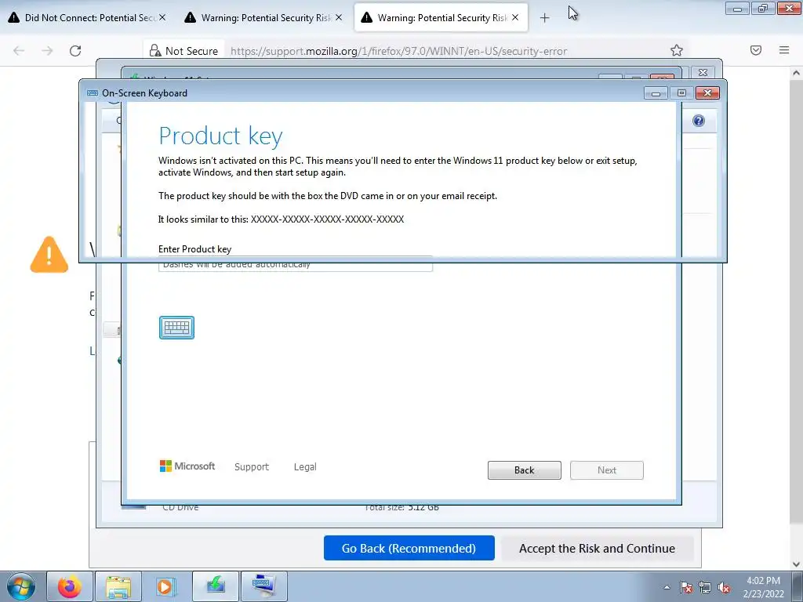Screen dimensions: 803x602
Task: Maximize the On-Screen Keyboard window
Action: tap(681, 93)
